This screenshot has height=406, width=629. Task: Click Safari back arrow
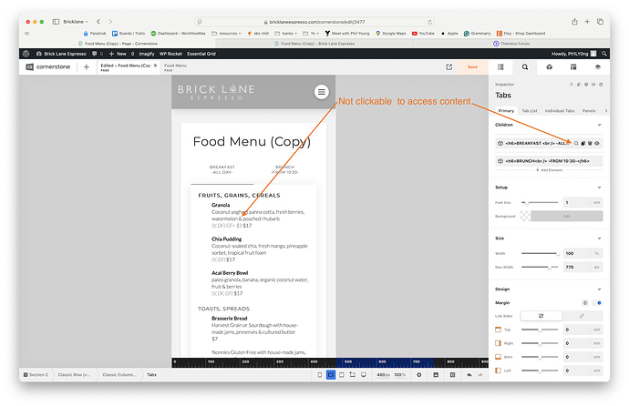98,22
